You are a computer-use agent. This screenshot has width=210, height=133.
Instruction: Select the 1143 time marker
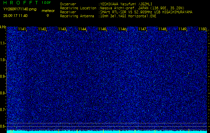[62, 29]
